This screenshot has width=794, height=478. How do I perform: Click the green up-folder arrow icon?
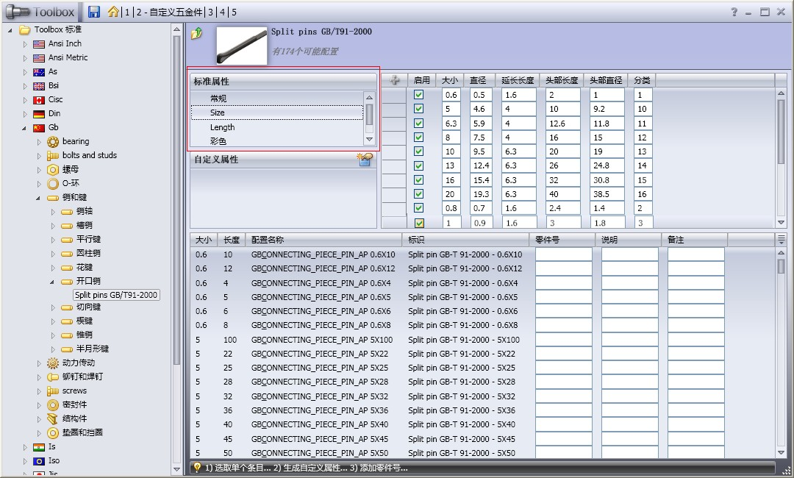point(196,33)
